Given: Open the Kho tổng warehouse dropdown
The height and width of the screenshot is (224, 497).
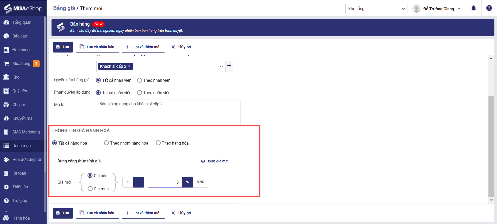Looking at the screenshot, I should point(376,9).
